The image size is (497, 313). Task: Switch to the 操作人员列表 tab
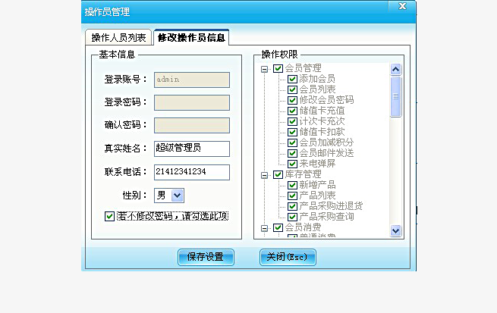click(118, 38)
